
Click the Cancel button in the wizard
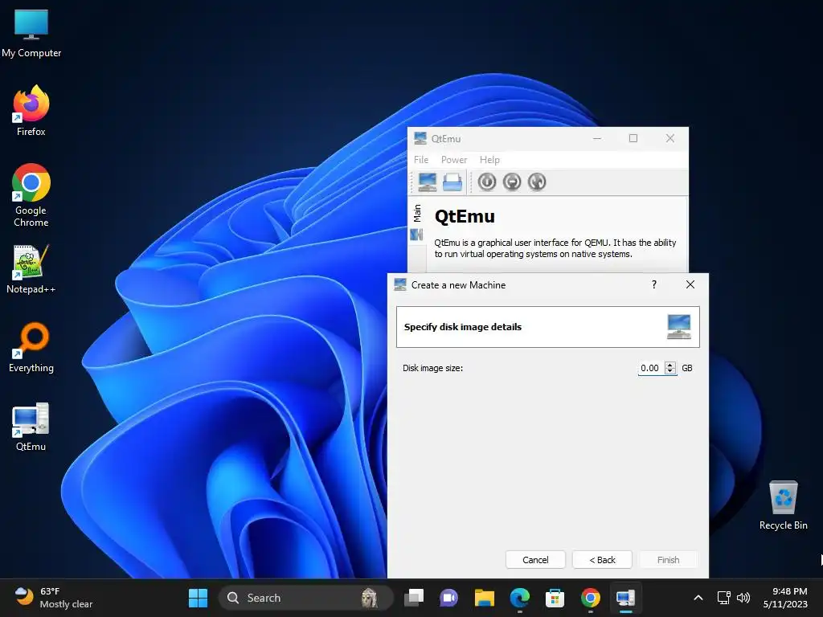(535, 560)
